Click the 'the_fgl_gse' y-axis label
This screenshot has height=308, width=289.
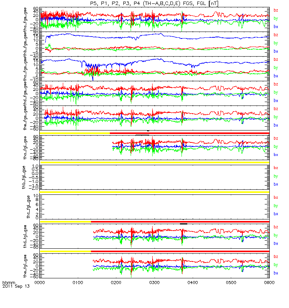tap(25, 266)
